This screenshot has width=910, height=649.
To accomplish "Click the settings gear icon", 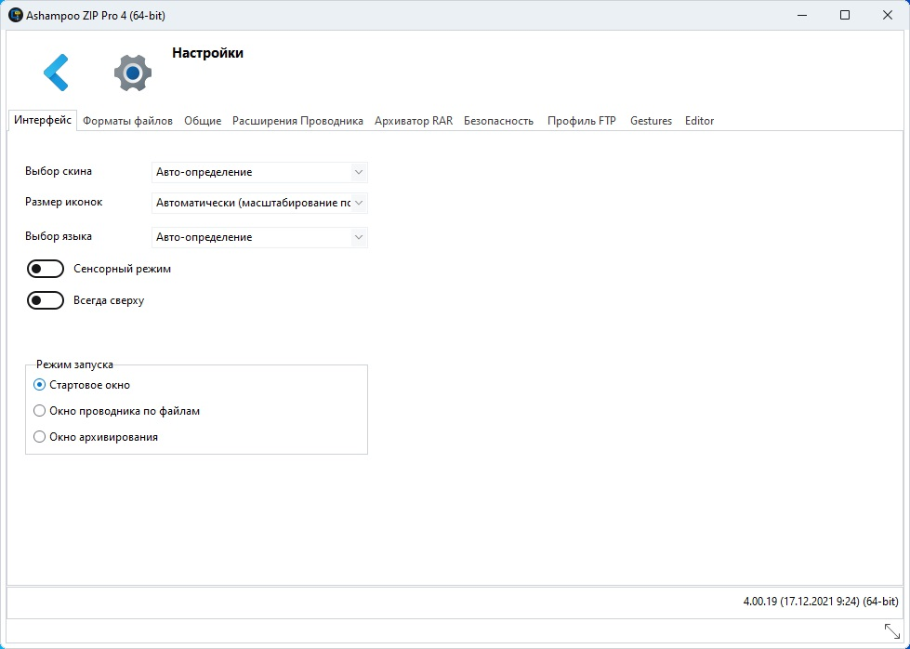I will point(132,73).
